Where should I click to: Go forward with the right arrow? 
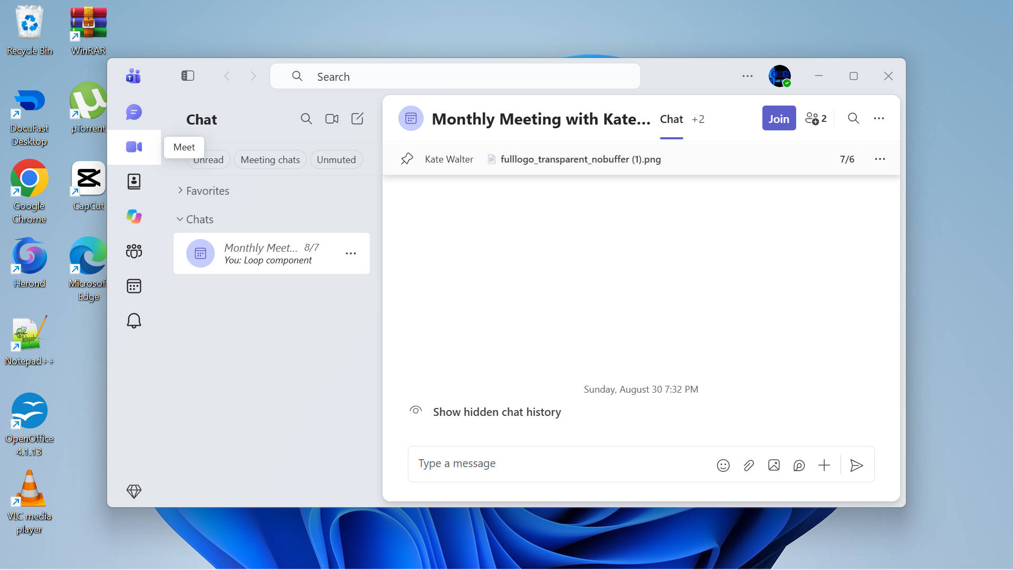click(x=253, y=76)
